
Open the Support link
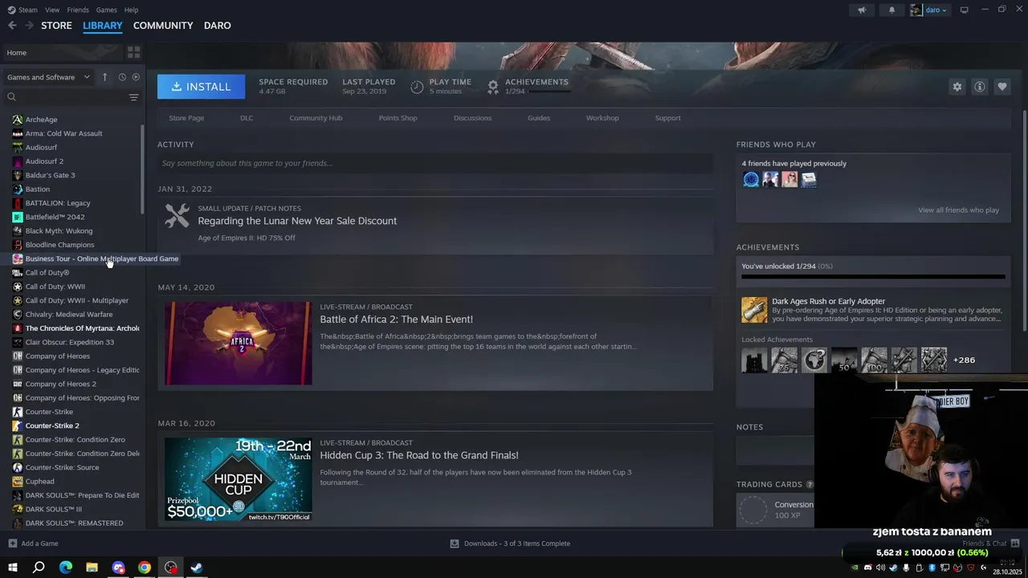click(667, 118)
